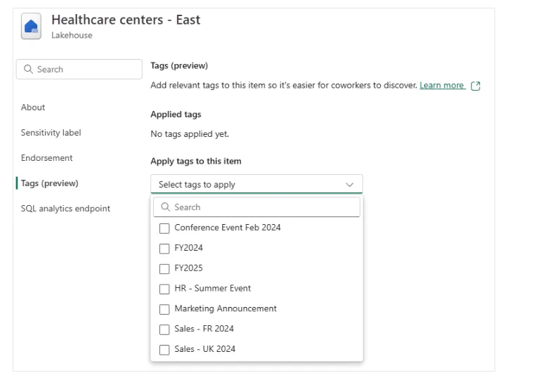Screen dimensions: 557x380
Task: Open the About settings section
Action: (x=33, y=107)
